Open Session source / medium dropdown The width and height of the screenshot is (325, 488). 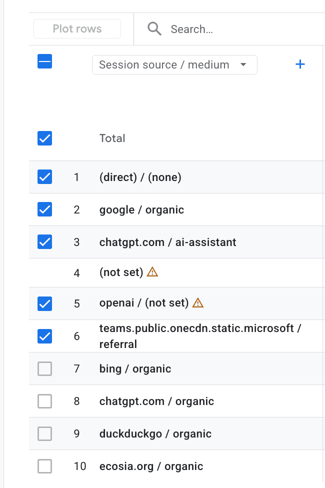tap(174, 64)
